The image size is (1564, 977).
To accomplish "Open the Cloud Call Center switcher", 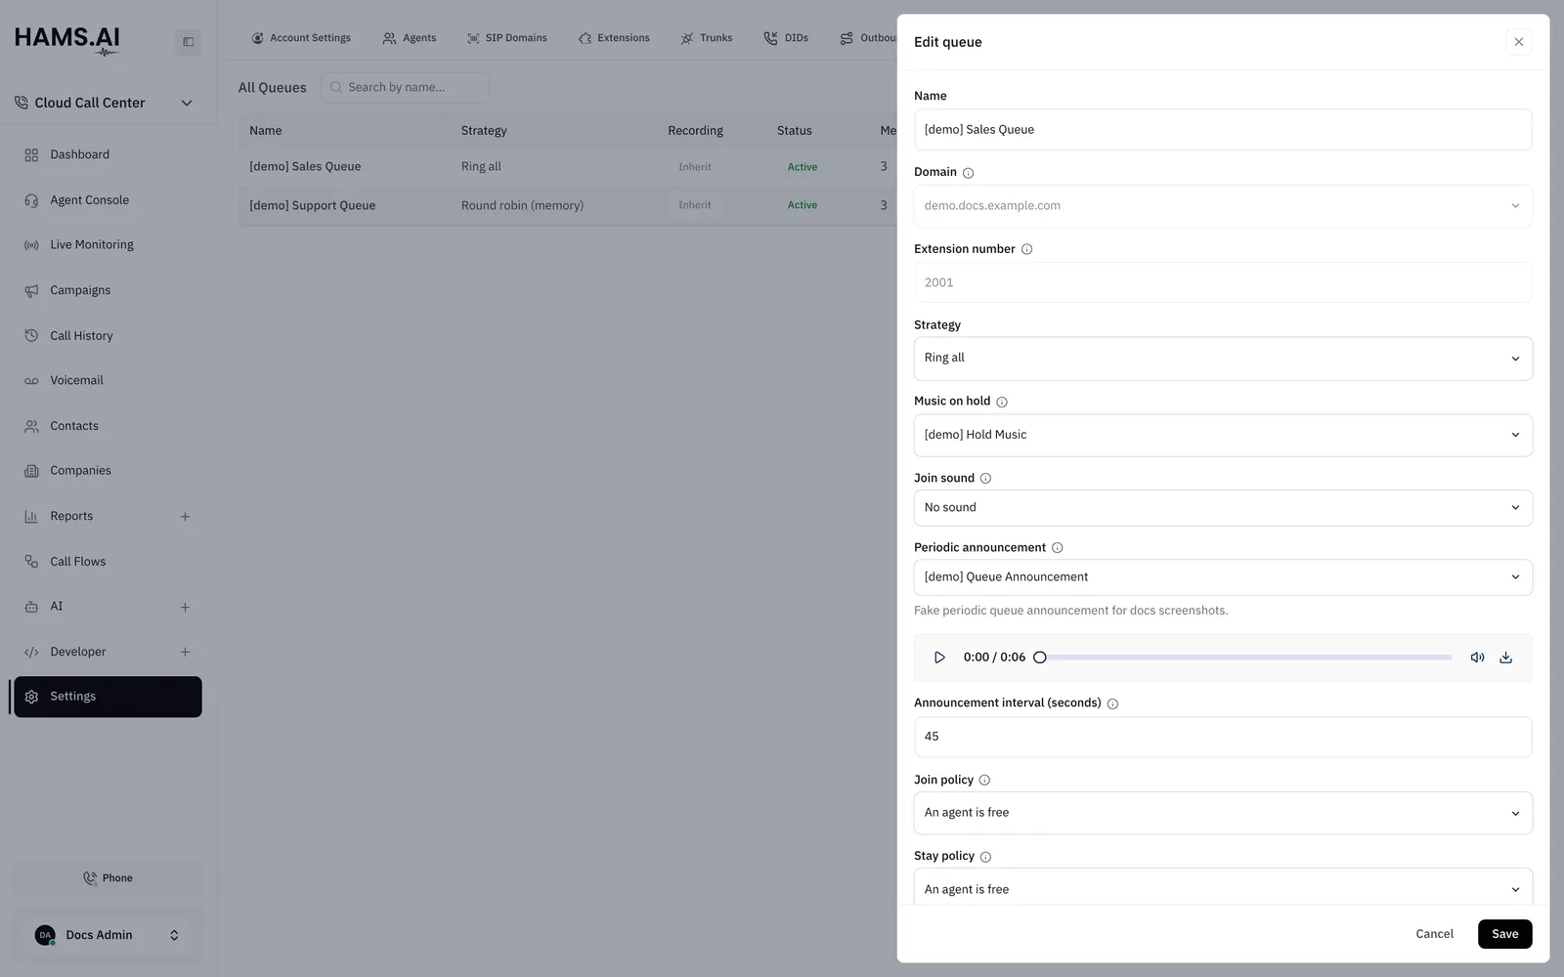I will [x=104, y=103].
